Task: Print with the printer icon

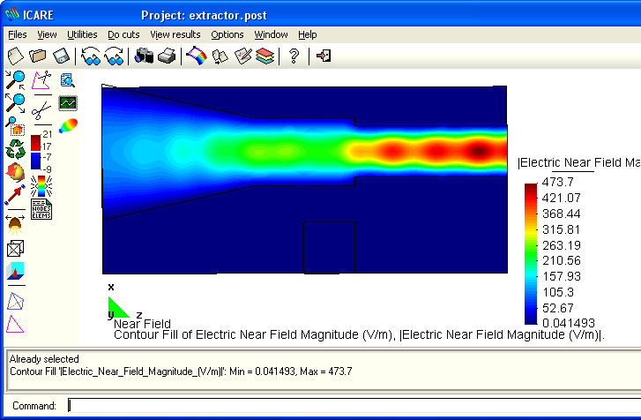Action: [167, 56]
